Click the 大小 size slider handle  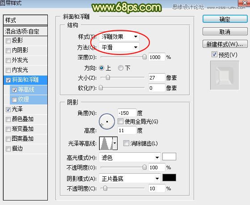coord(108,78)
